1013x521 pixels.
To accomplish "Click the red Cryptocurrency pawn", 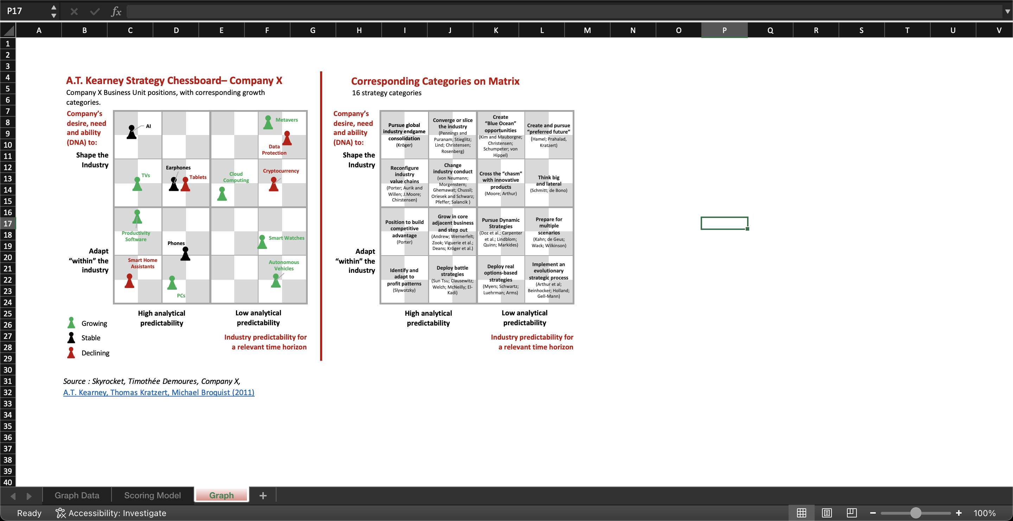I will [x=274, y=184].
